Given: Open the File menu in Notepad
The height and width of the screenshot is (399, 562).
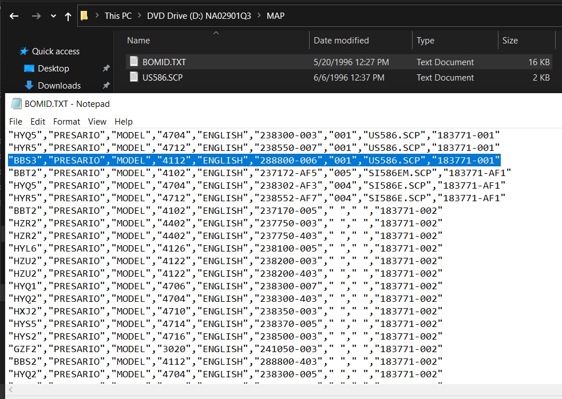Looking at the screenshot, I should tap(16, 122).
